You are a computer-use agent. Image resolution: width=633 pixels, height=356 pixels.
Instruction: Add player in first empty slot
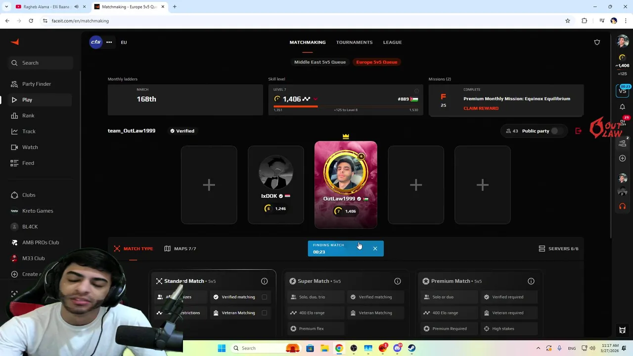[x=209, y=185]
